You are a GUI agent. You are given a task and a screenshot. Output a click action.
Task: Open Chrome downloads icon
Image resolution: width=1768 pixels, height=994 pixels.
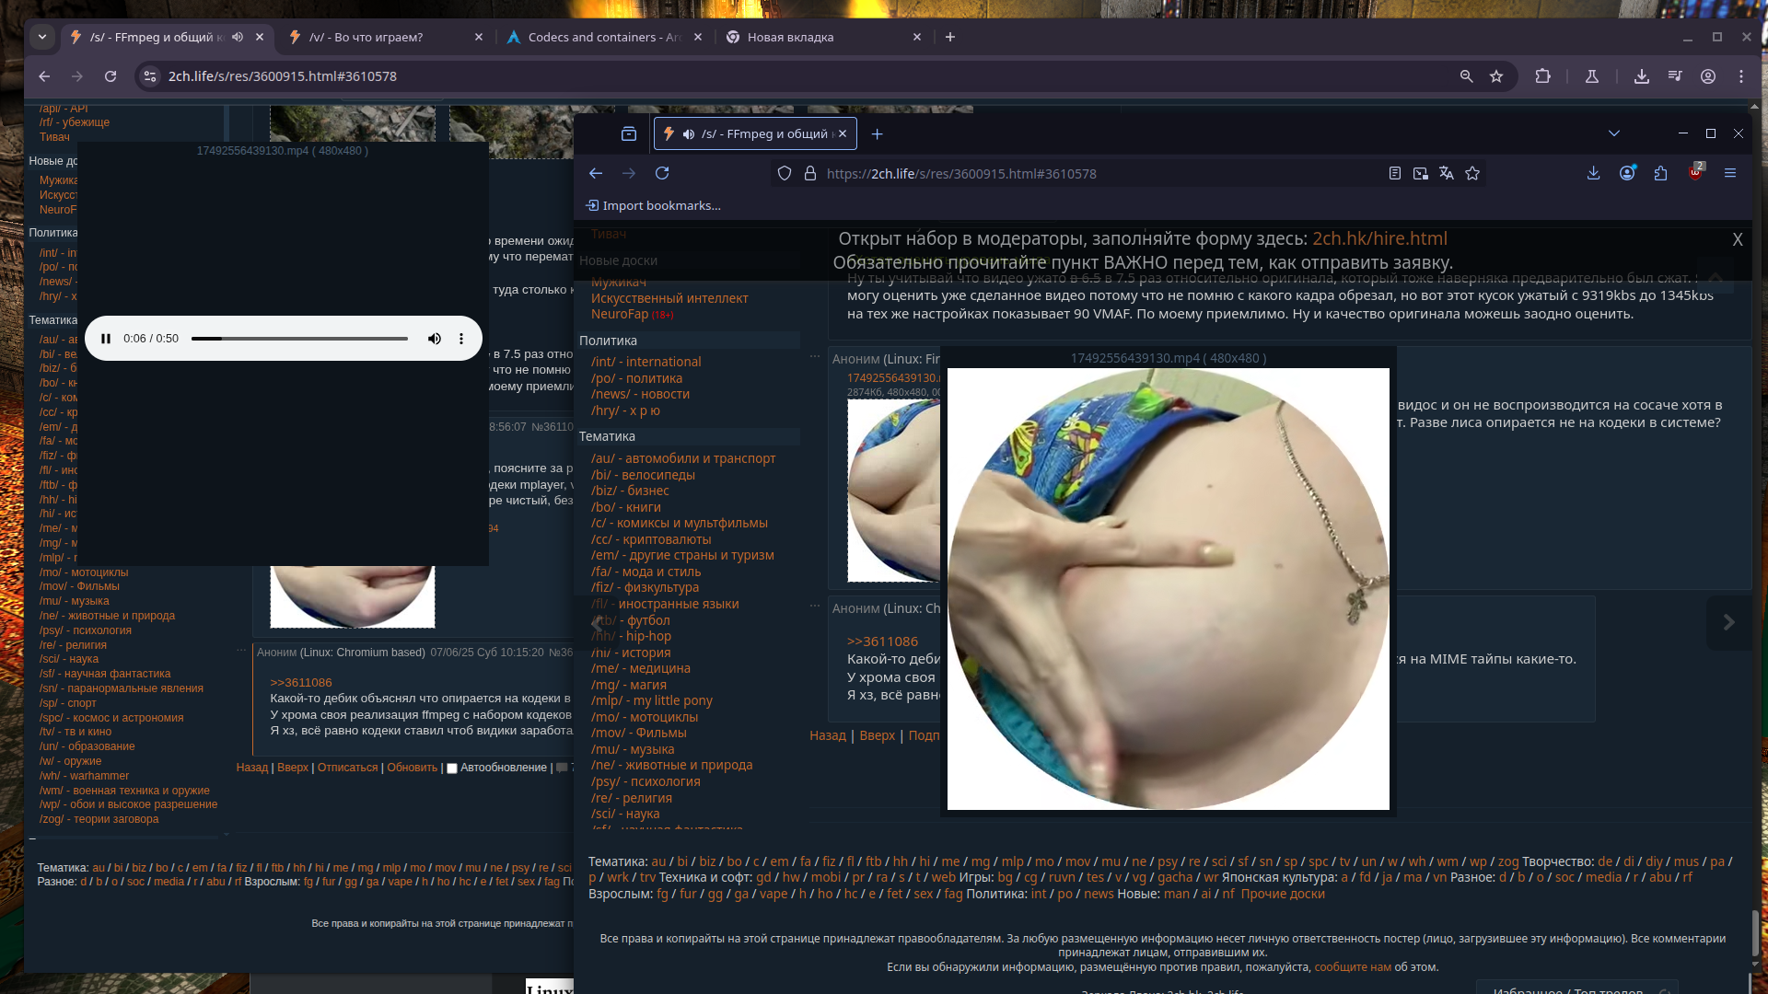pyautogui.click(x=1641, y=76)
